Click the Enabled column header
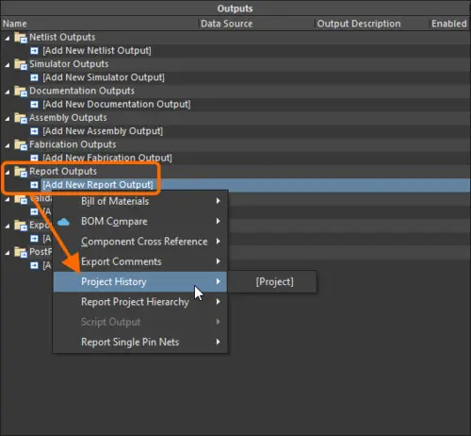Viewport: 471px width, 436px height. pyautogui.click(x=449, y=24)
